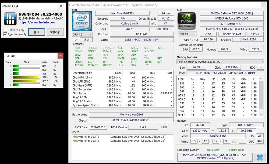
Task: Open the CPU #0 selector dropdown
Action: (82, 34)
